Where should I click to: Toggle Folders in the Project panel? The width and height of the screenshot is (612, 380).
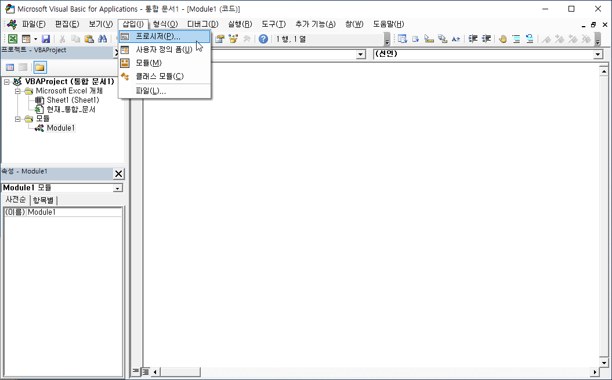pyautogui.click(x=40, y=67)
